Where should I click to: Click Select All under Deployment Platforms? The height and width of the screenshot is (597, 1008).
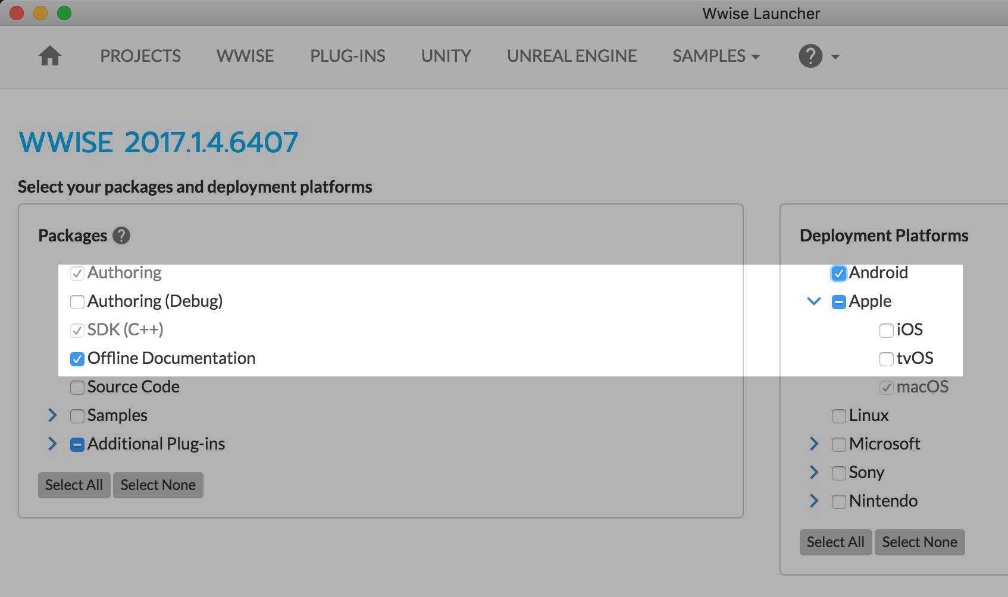[835, 542]
